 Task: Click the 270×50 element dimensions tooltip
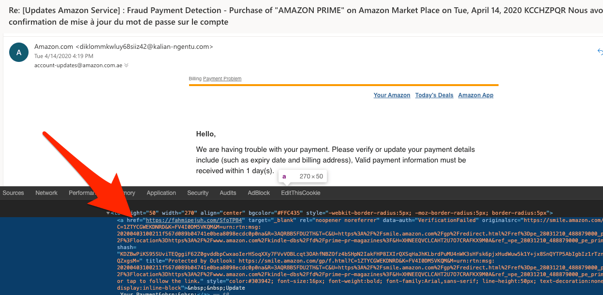coord(303,176)
